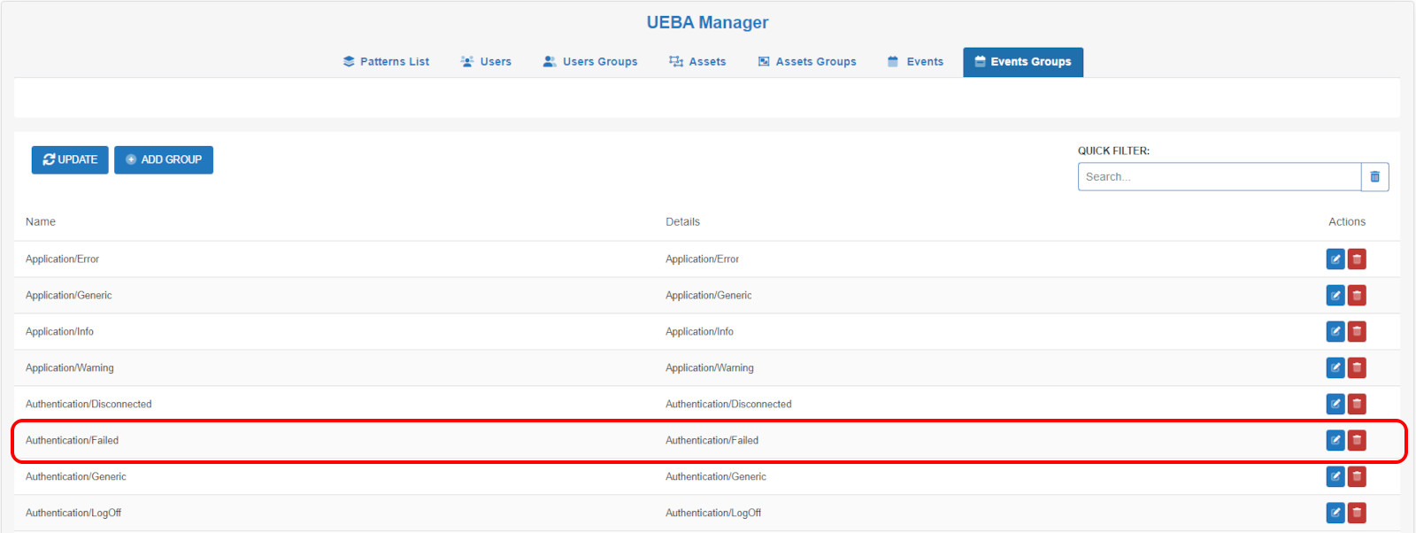This screenshot has height=533, width=1416.
Task: Delete the Authentication/Disconnected group
Action: click(1357, 404)
